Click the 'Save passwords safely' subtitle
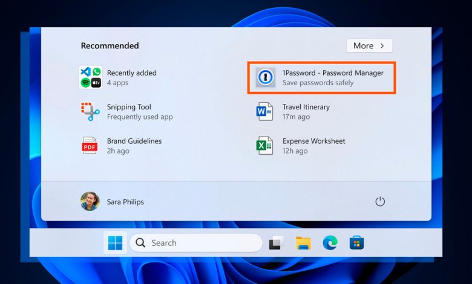Image resolution: width=472 pixels, height=284 pixels. click(318, 83)
